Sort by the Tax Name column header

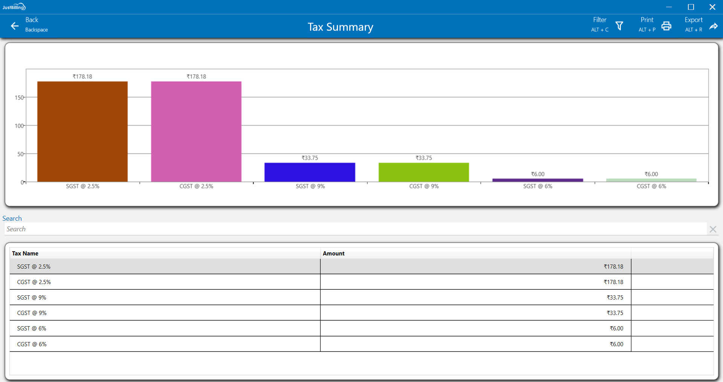tap(25, 254)
